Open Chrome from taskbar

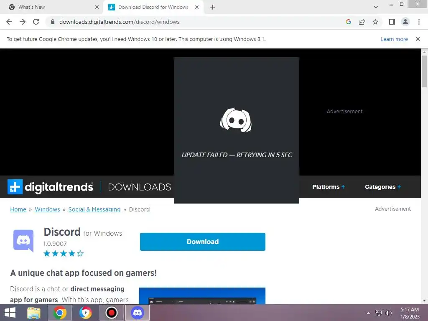click(60, 313)
